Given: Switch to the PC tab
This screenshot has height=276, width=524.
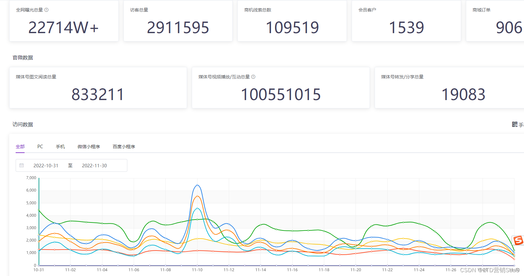Looking at the screenshot, I should pyautogui.click(x=40, y=147).
